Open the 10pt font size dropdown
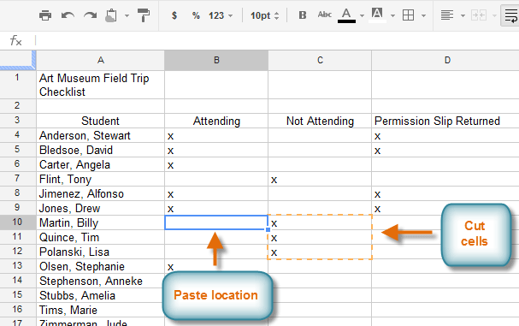The image size is (519, 326). (265, 15)
